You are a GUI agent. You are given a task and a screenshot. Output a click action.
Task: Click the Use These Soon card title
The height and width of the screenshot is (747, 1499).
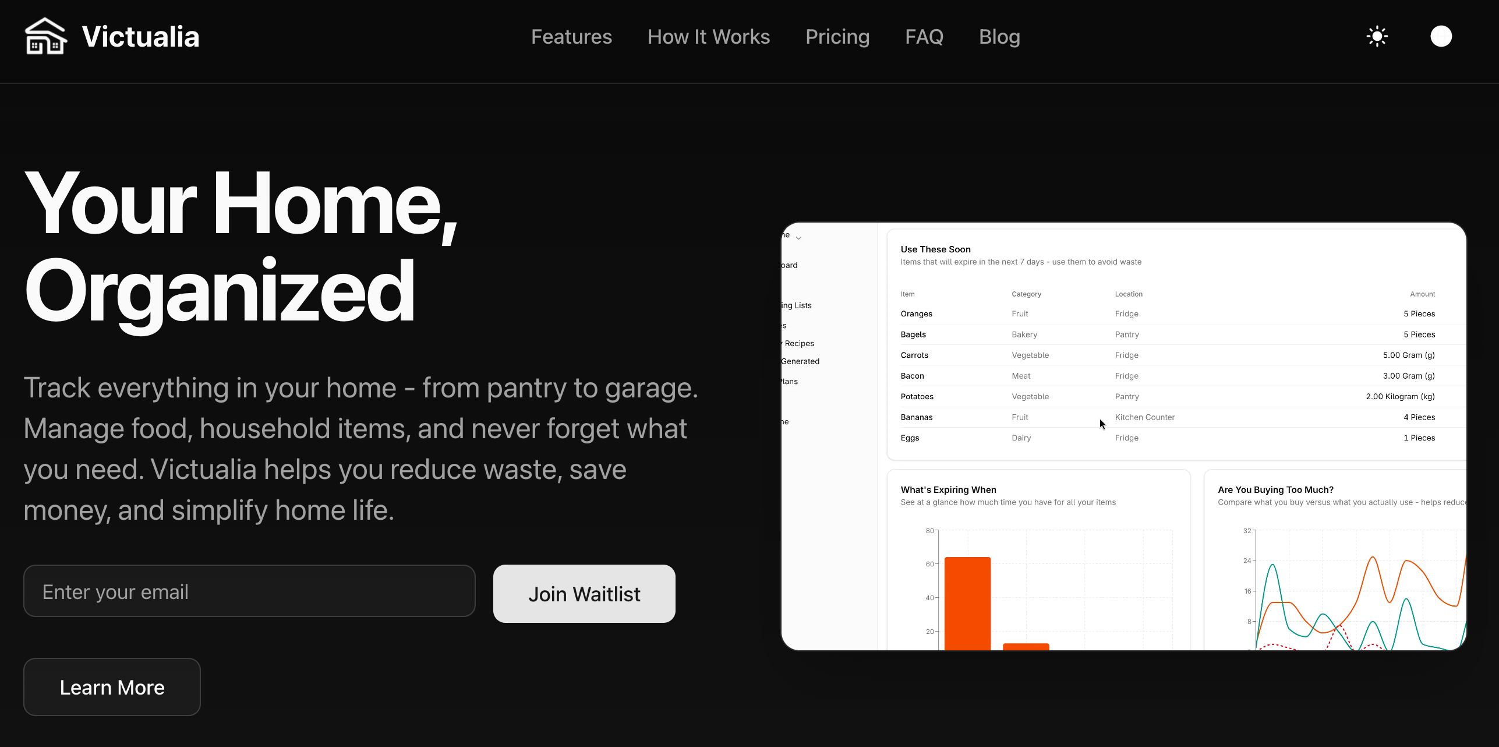tap(935, 249)
